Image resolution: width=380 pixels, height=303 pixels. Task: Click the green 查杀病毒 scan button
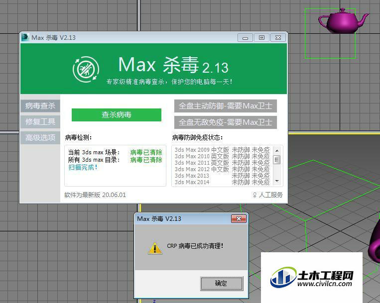117,115
